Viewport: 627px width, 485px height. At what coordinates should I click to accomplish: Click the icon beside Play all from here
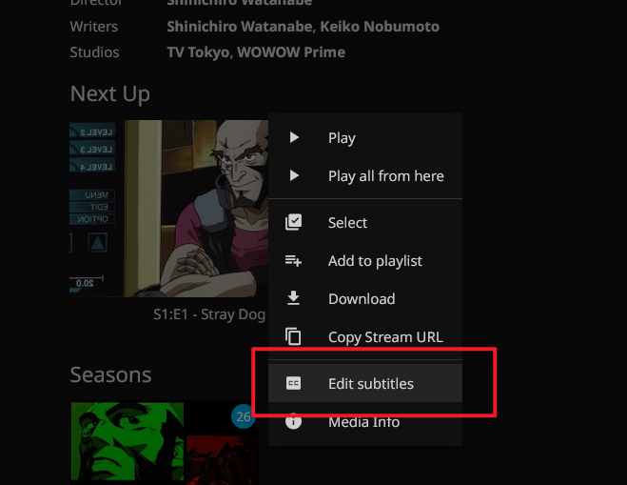[x=294, y=175]
